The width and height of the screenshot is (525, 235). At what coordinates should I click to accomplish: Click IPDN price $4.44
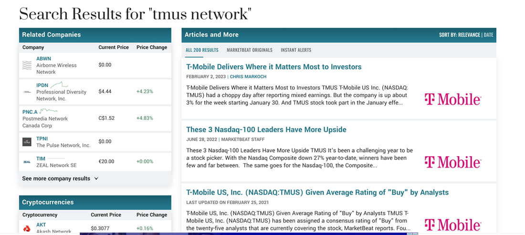pos(105,91)
